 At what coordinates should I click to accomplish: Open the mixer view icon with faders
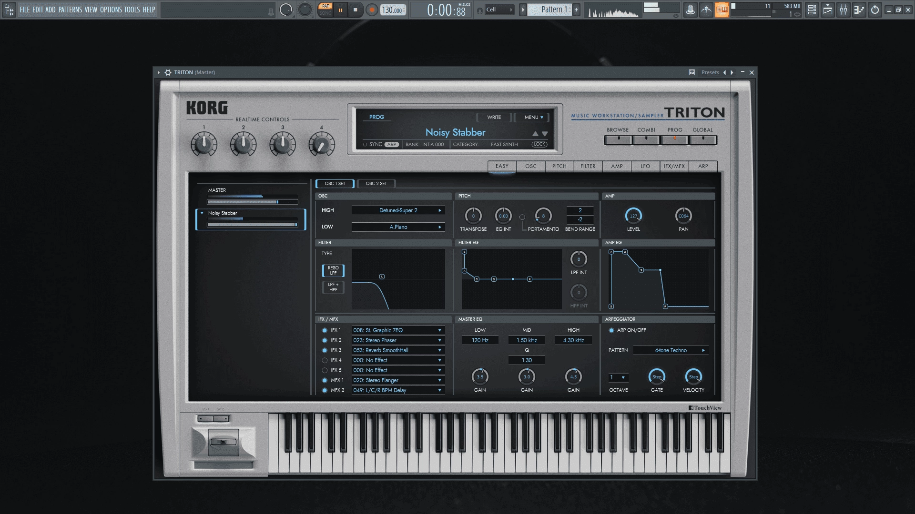pyautogui.click(x=844, y=10)
